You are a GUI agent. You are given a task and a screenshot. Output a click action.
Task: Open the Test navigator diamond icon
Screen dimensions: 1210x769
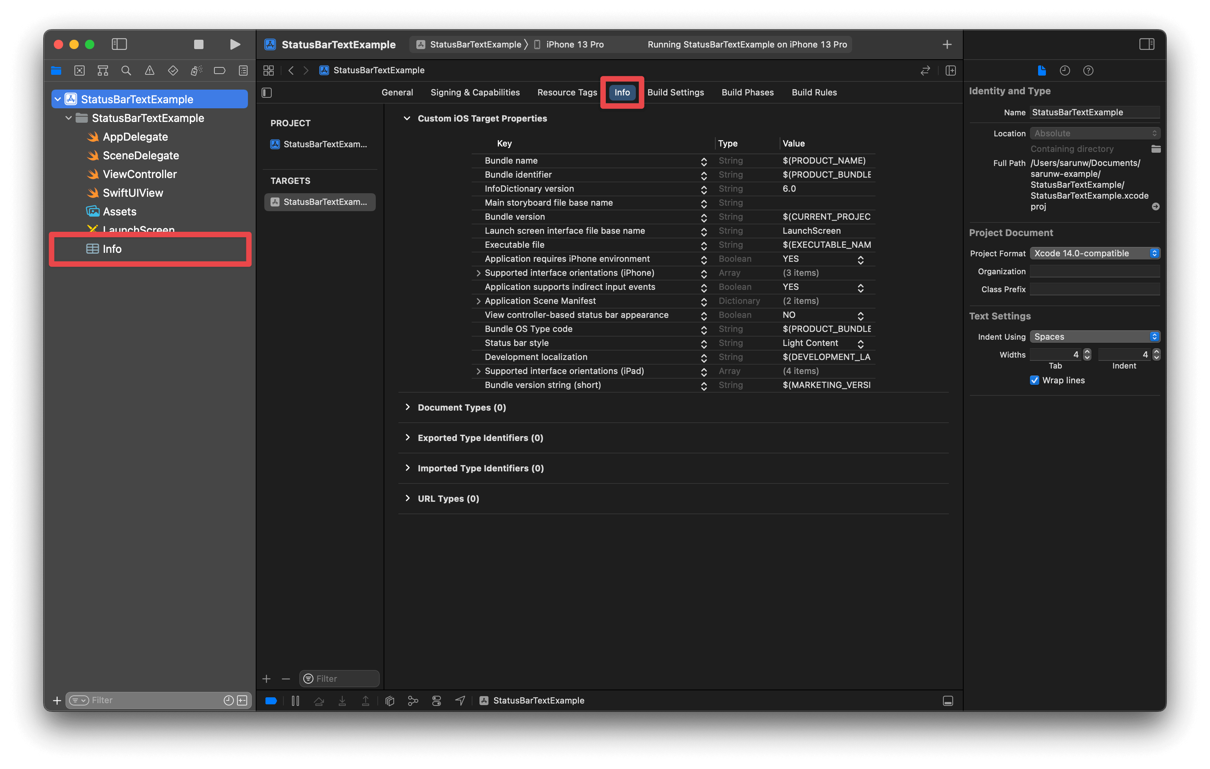(x=172, y=71)
